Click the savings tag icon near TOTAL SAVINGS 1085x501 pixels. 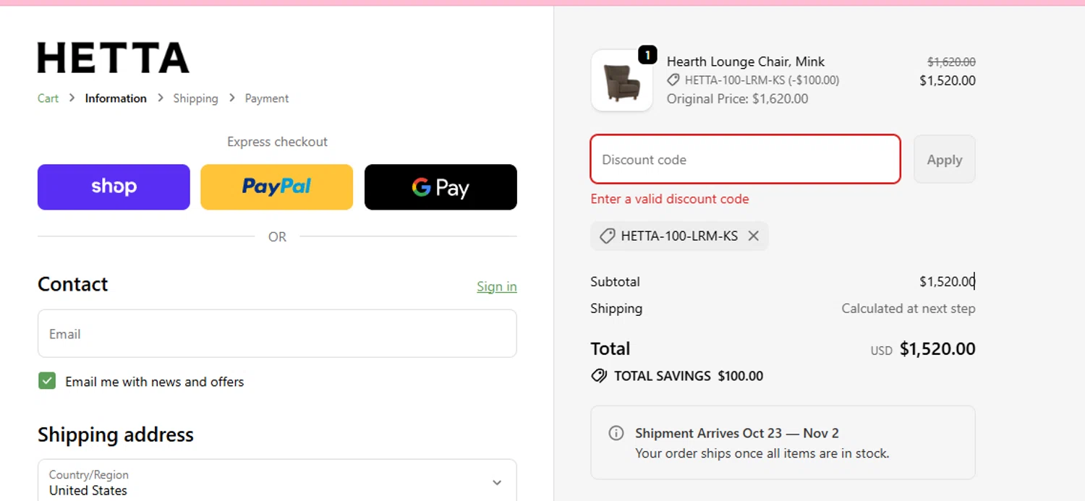[x=599, y=376]
